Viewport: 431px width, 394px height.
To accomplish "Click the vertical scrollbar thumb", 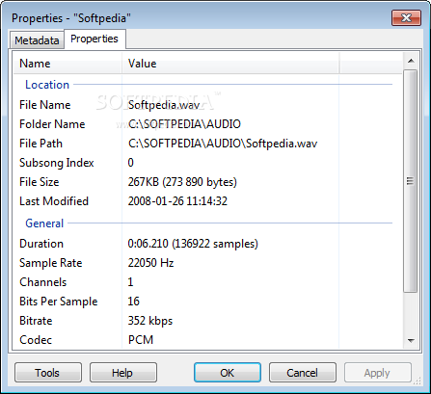I will (x=411, y=181).
